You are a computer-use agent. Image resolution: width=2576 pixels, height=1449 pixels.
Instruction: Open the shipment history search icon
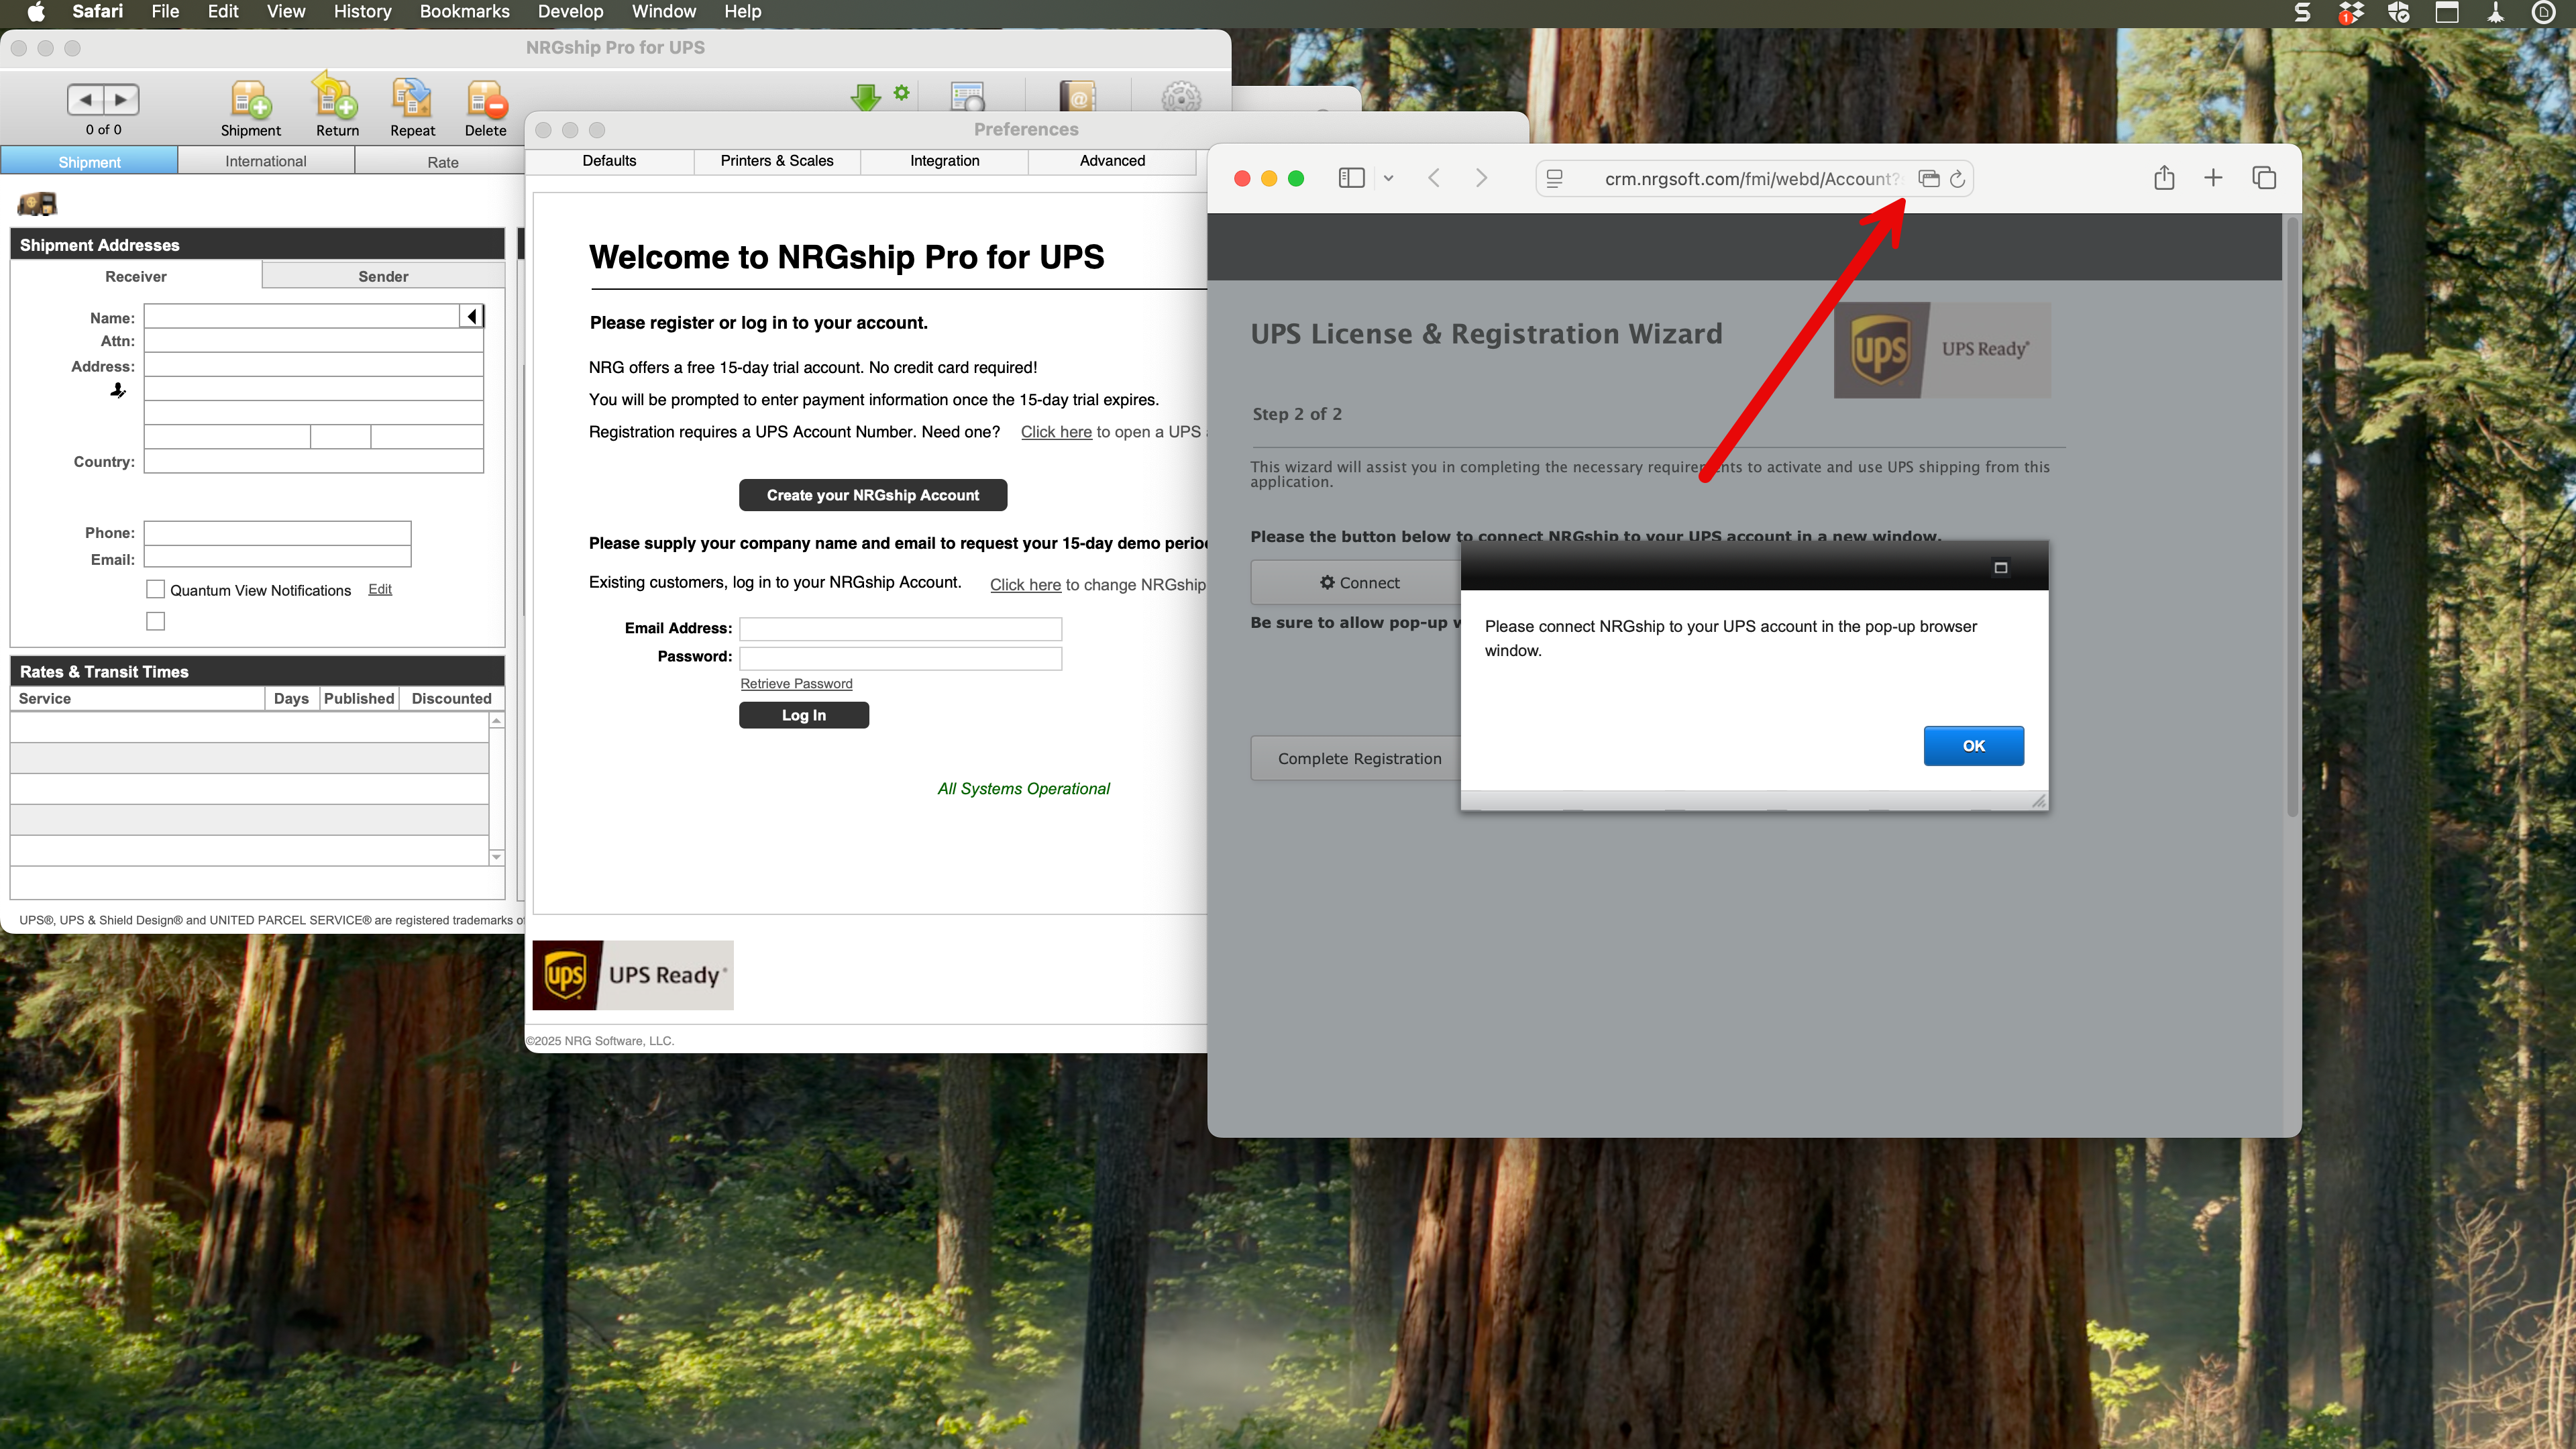click(x=967, y=96)
